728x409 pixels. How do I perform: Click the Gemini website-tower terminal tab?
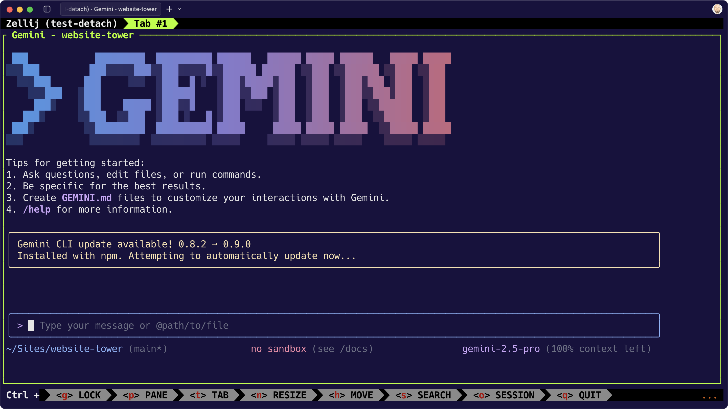(111, 9)
